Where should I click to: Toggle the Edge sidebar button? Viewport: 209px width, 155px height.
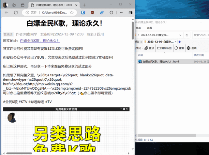131,13
